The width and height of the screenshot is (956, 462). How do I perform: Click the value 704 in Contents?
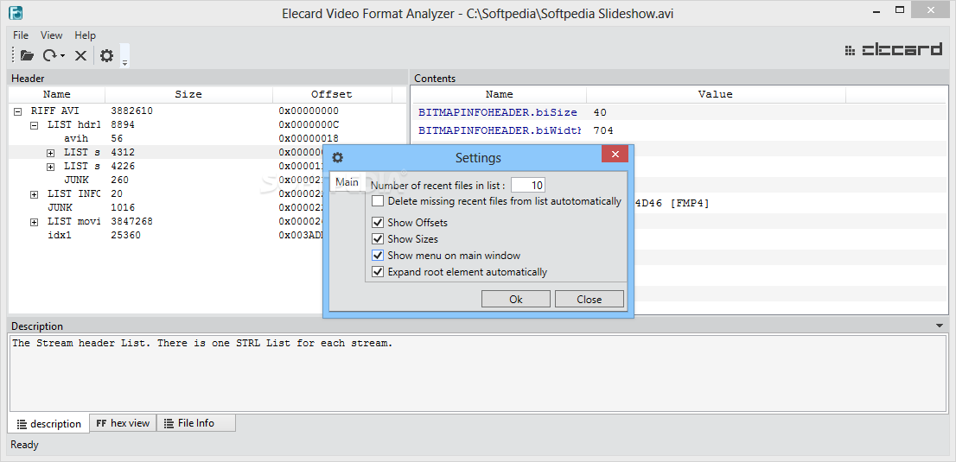coord(603,130)
